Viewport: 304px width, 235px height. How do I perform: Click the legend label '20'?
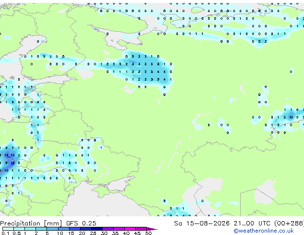(x=82, y=233)
